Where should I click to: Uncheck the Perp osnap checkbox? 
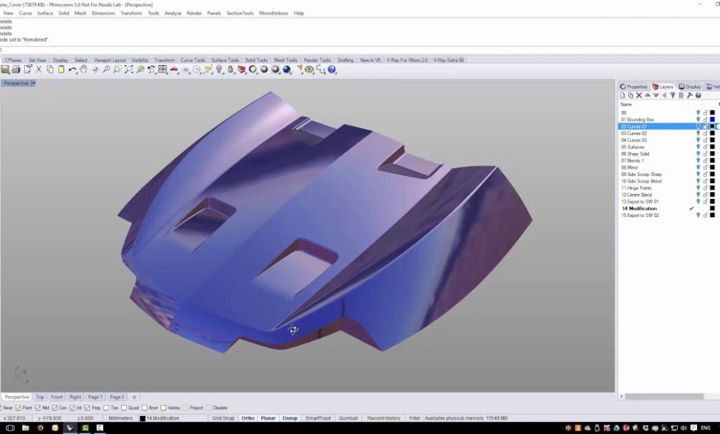pyautogui.click(x=88, y=407)
